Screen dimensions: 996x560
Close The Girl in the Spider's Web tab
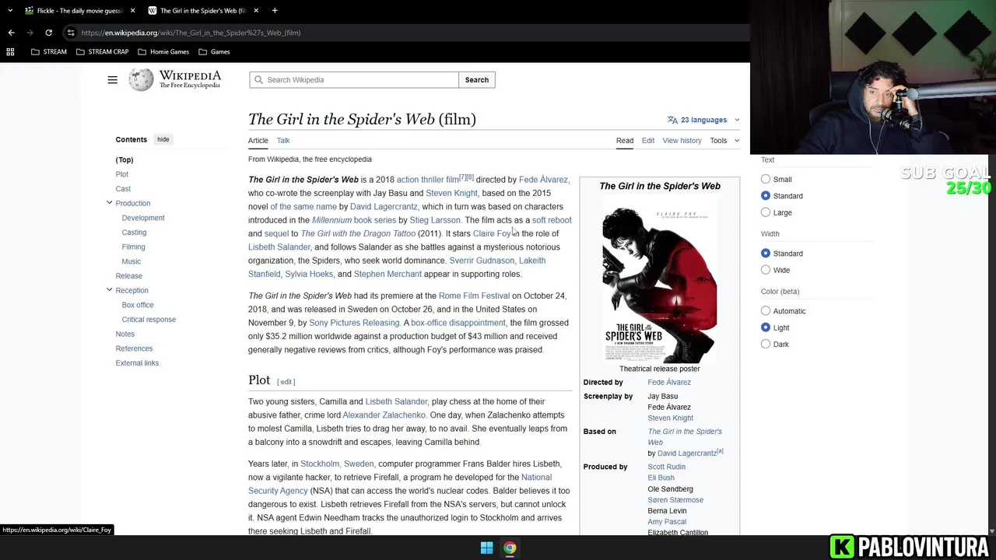coord(256,10)
